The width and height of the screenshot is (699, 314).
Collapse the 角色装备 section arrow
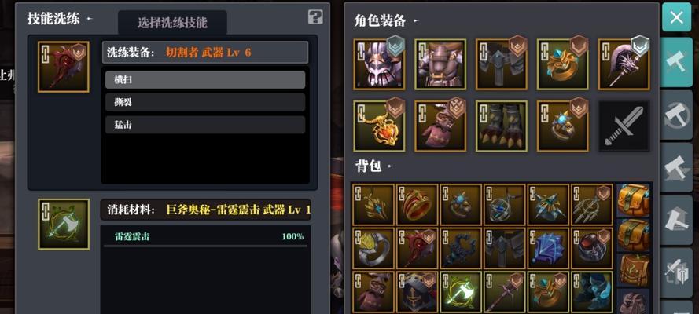[x=415, y=20]
